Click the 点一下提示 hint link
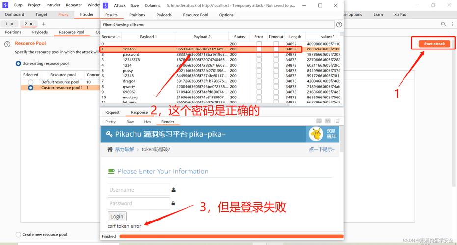The width and height of the screenshot is (457, 245). pos(322,149)
